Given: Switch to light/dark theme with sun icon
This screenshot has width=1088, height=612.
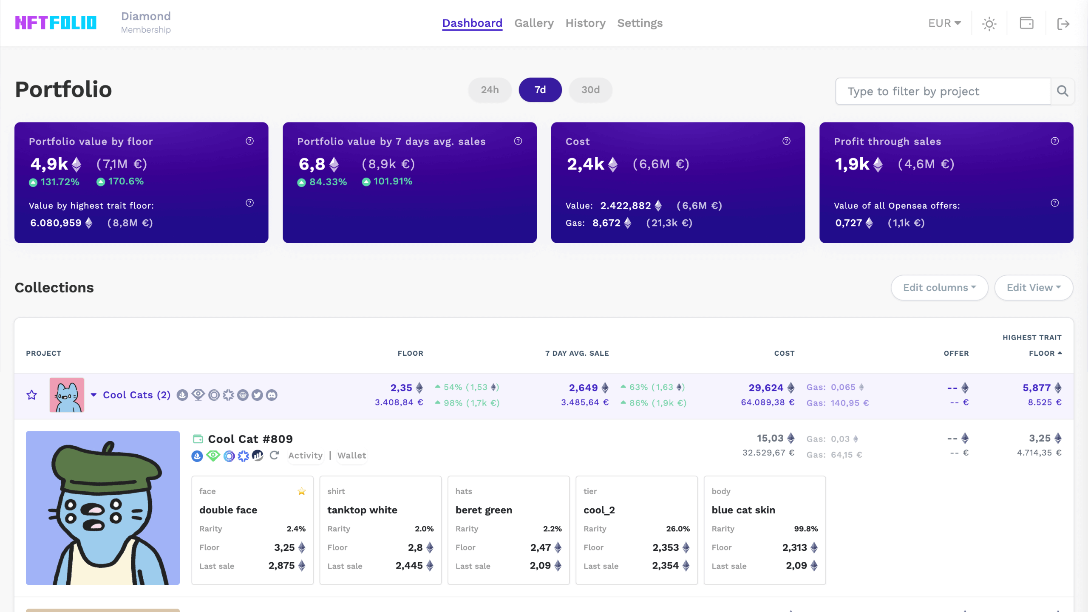Looking at the screenshot, I should coord(989,23).
